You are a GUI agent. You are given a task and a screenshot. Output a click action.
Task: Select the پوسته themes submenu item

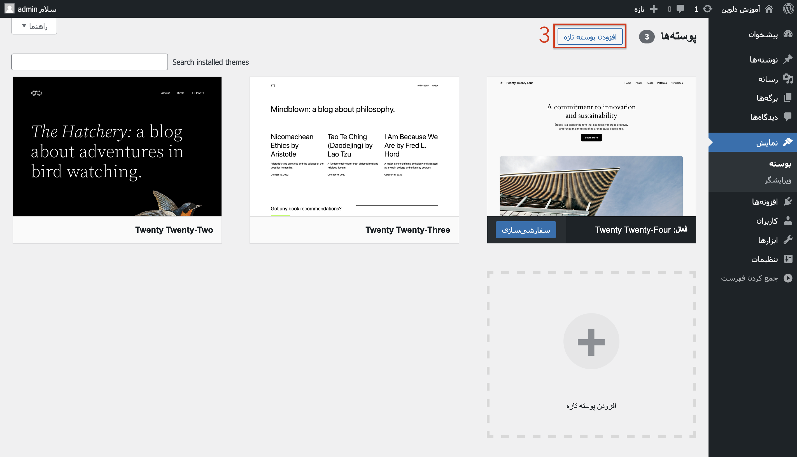click(x=780, y=163)
